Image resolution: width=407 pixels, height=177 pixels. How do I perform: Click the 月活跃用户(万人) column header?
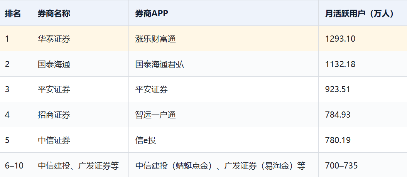point(363,13)
